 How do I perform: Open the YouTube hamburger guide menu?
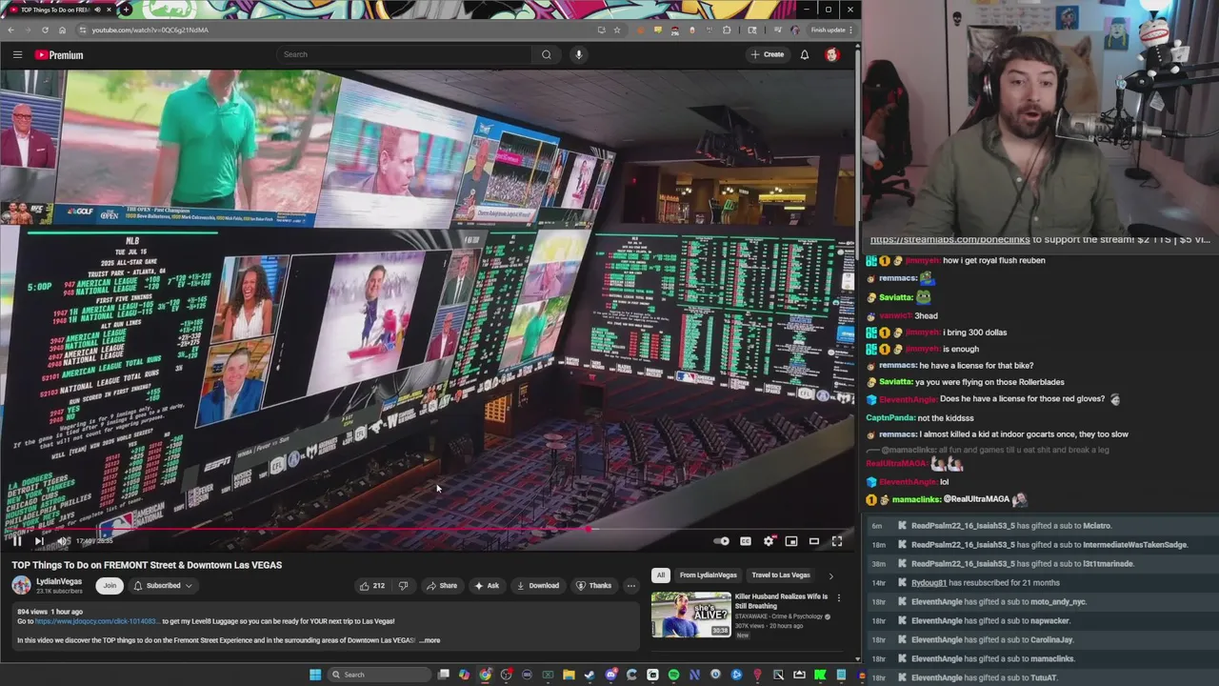pyautogui.click(x=17, y=54)
